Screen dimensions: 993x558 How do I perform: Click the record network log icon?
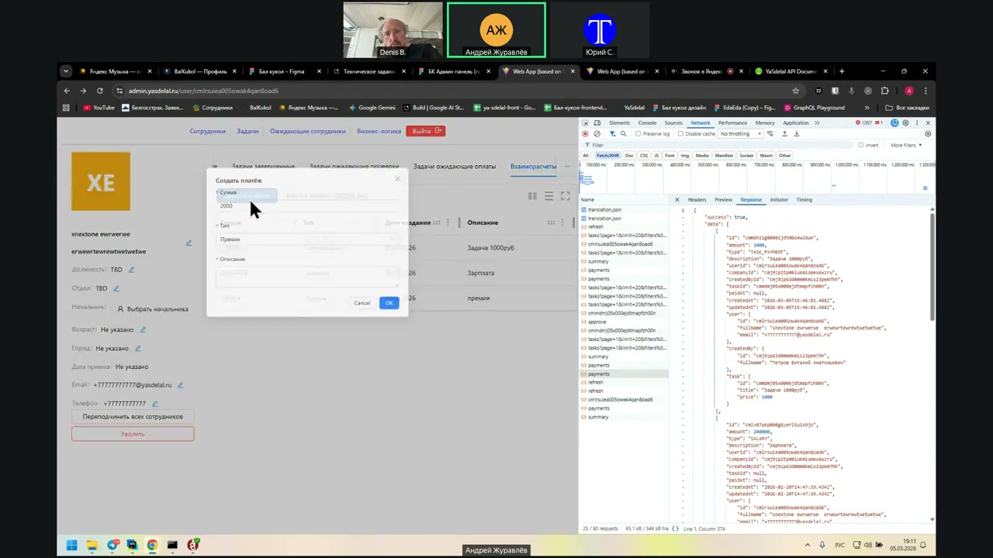tap(586, 134)
